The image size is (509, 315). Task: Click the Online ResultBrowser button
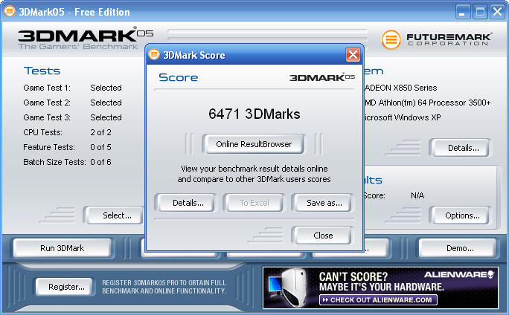click(254, 144)
